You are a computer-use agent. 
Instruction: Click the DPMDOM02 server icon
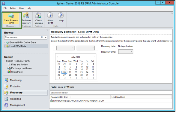51,101
